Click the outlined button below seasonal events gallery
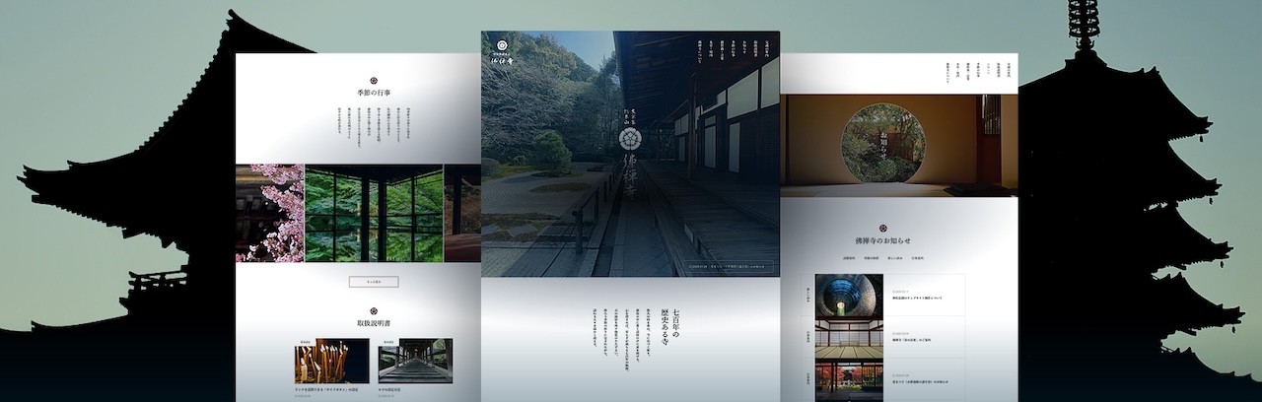The image size is (1262, 402). pyautogui.click(x=374, y=282)
